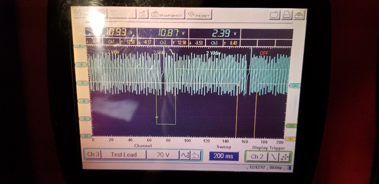Open the folder icon for saved data
The width and height of the screenshot is (379, 184).
coord(275,15)
